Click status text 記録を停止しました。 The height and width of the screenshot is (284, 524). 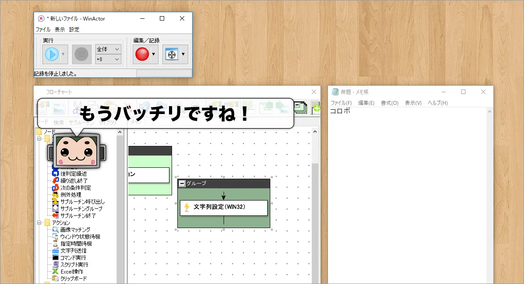[56, 73]
